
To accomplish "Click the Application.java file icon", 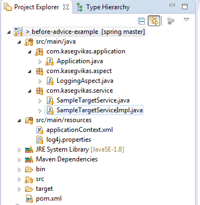I will click(x=50, y=62).
